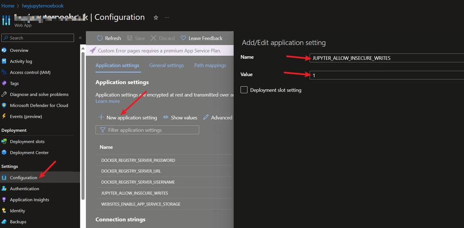Screen dimensions: 464x228
Task: Click the sidebar vertical scrollbar
Action: tap(83, 126)
